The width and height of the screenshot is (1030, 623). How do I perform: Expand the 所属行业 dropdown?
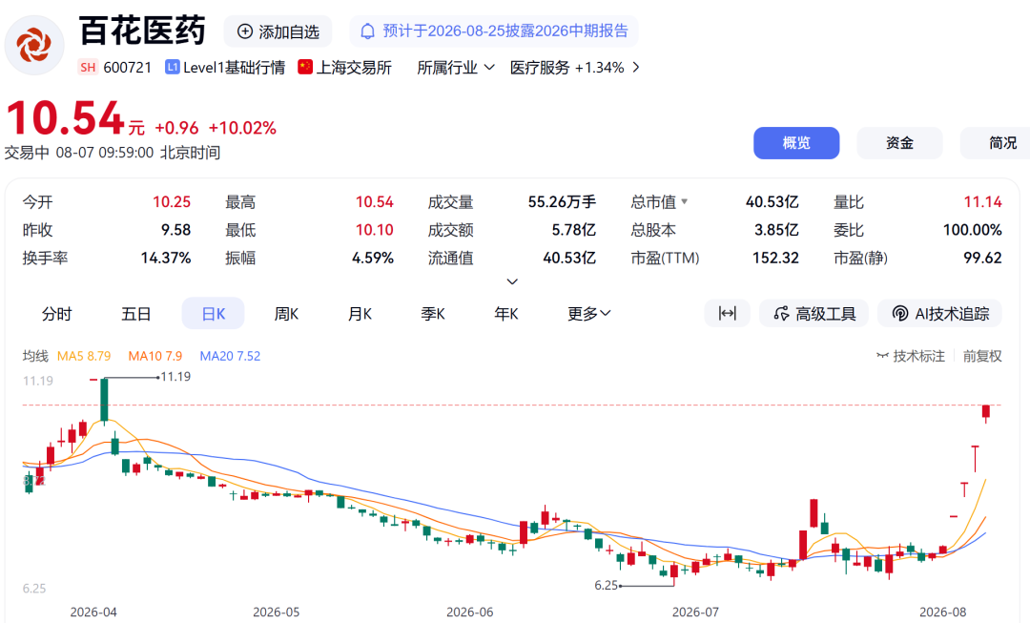pyautogui.click(x=455, y=68)
